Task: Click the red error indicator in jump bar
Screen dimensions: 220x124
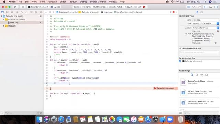Action: pos(173,12)
